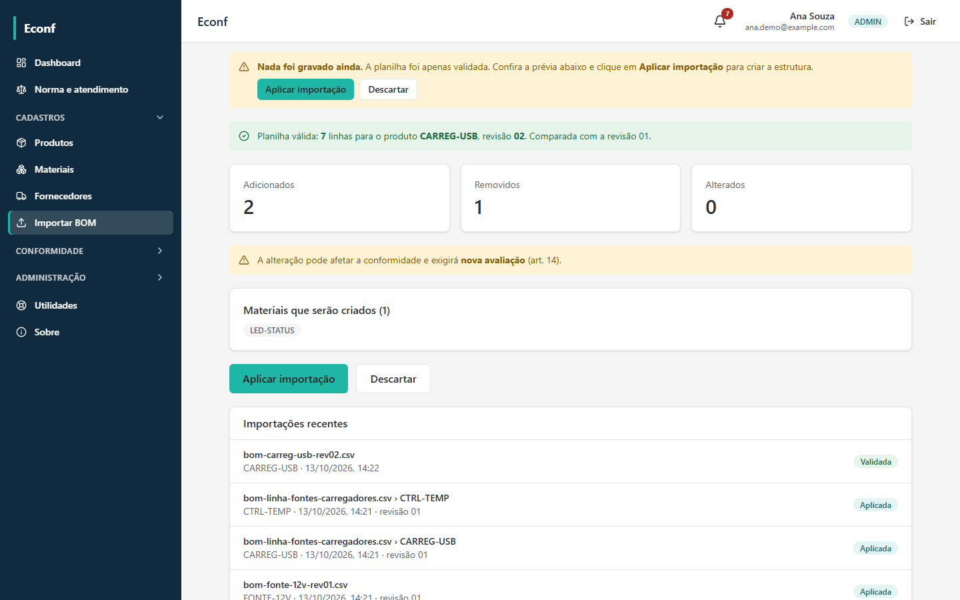Click Aplicar importação in the top alert
This screenshot has width=960, height=600.
pos(305,89)
